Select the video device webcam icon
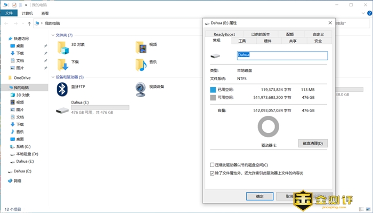 [140, 89]
